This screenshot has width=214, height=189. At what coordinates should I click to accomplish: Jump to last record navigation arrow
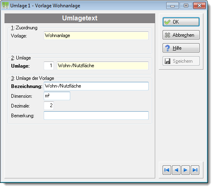(195, 170)
